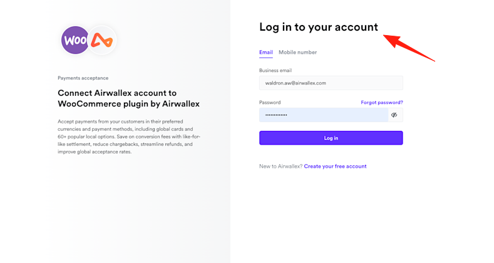Click the orange Airwallex logo icon

pyautogui.click(x=102, y=41)
